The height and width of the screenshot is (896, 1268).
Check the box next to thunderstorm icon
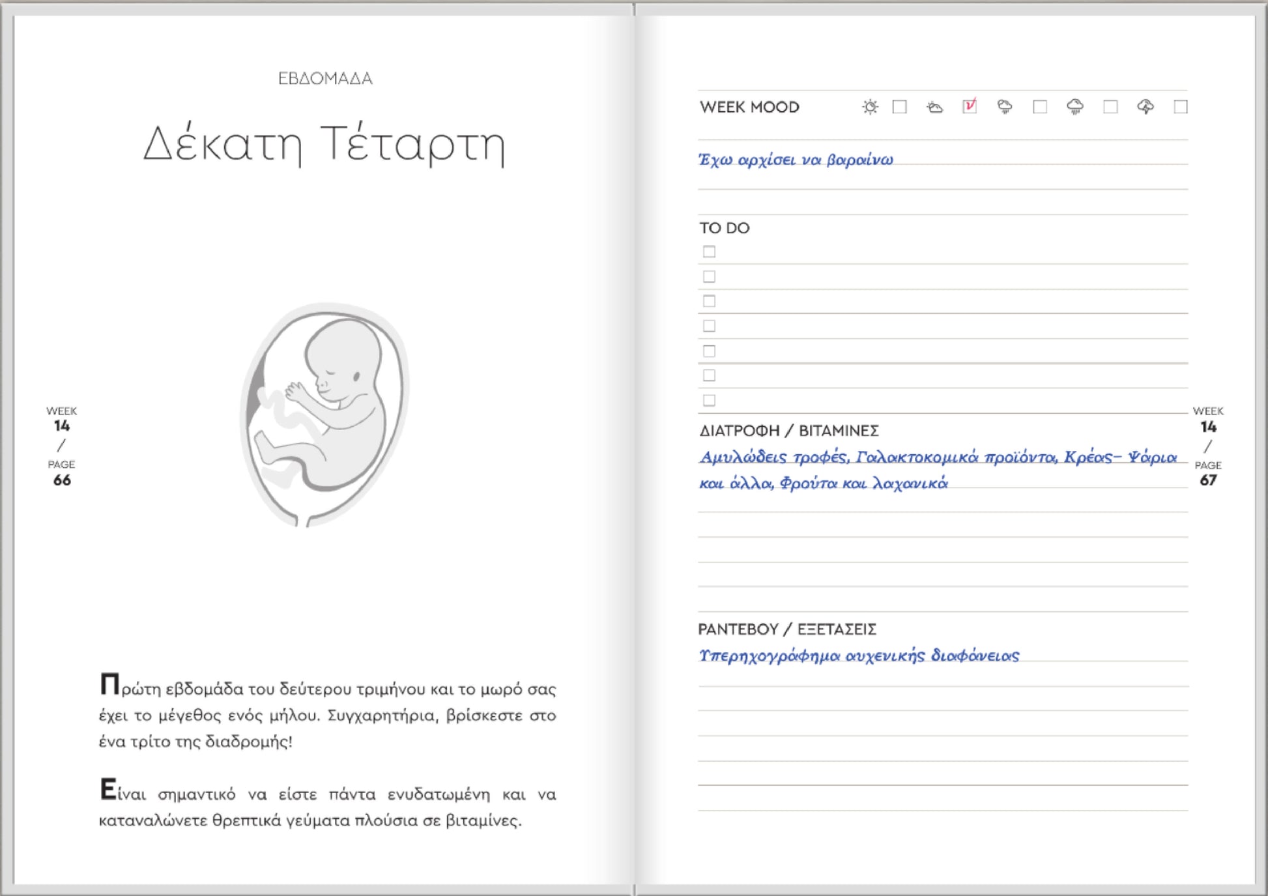pos(1180,107)
